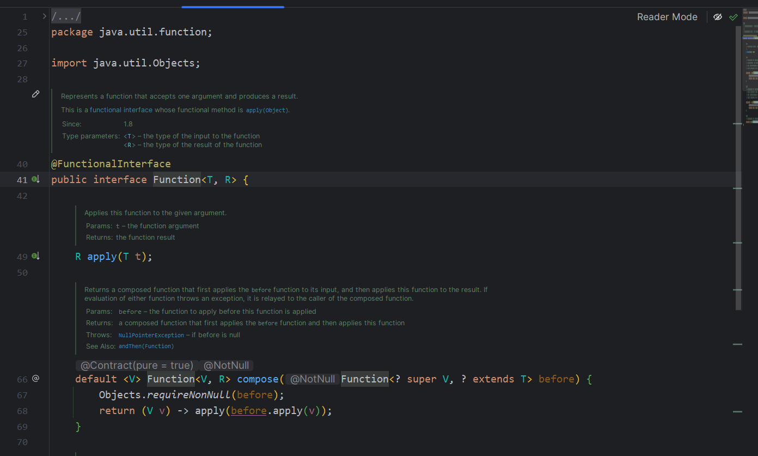Click 'before – the function to apply before' doc line
The image size is (758, 456).
point(217,312)
